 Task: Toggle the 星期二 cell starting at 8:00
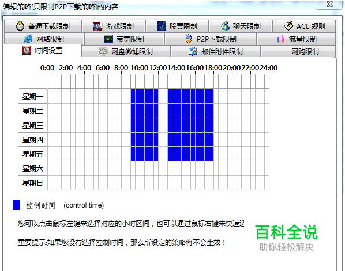(x=124, y=111)
